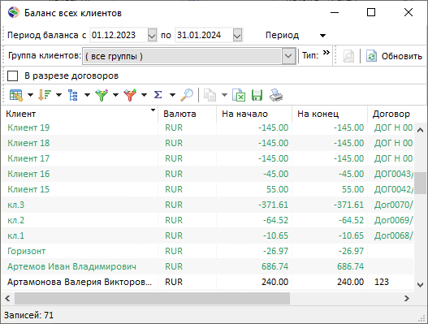Enable the 'В разрезе договоров' checkbox
The width and height of the screenshot is (428, 324).
12,76
